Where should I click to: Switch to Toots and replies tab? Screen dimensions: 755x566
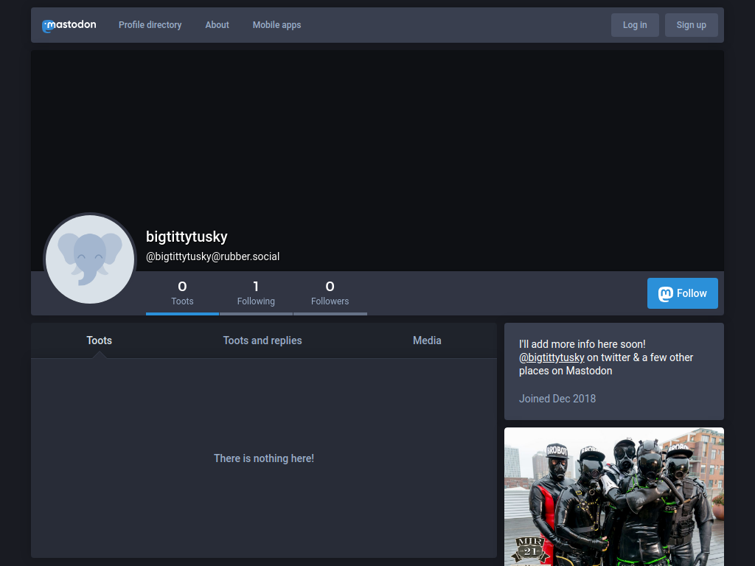point(262,340)
